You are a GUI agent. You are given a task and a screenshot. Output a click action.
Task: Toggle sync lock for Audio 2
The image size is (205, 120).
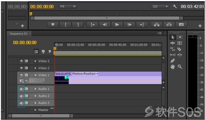[x=26, y=96]
